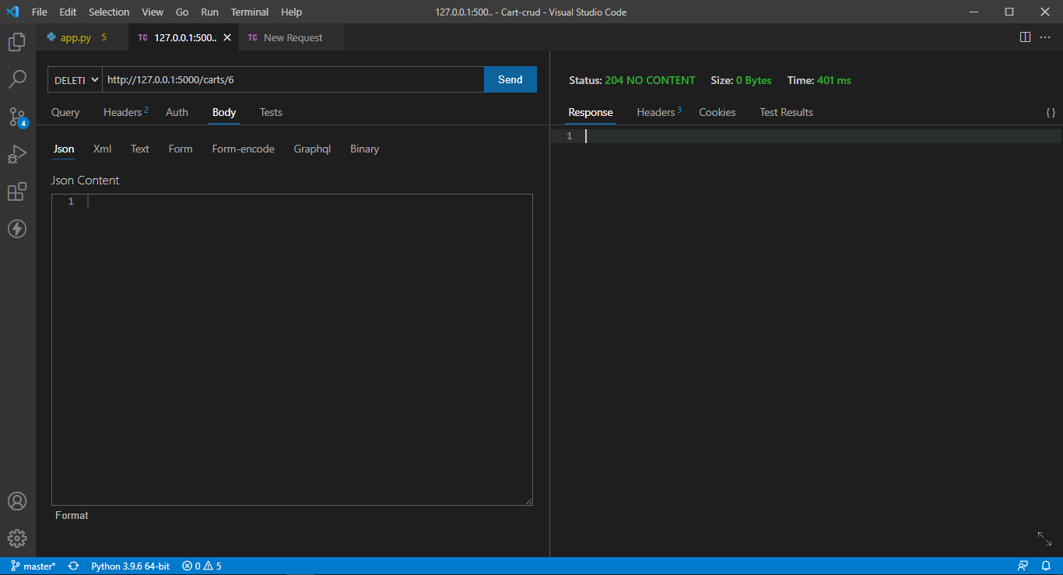Open the Test Results tab
Viewport: 1063px width, 575px height.
[x=786, y=112]
